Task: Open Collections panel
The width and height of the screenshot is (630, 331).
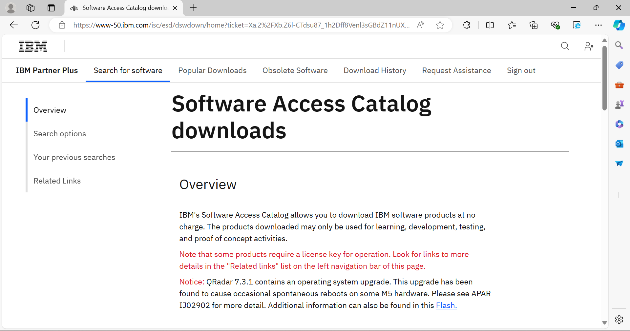Action: [534, 25]
